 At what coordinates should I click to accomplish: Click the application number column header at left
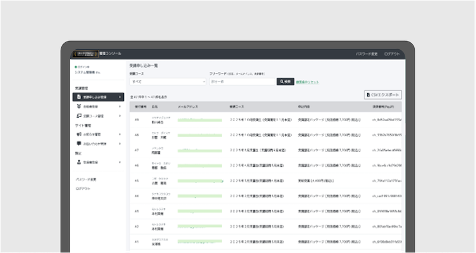[x=140, y=107]
